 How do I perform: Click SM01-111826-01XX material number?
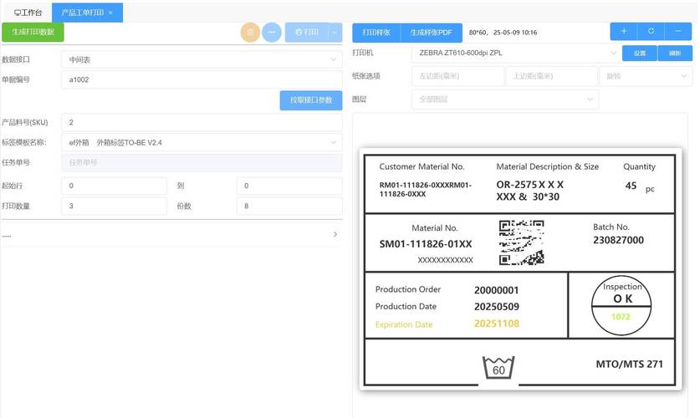426,244
